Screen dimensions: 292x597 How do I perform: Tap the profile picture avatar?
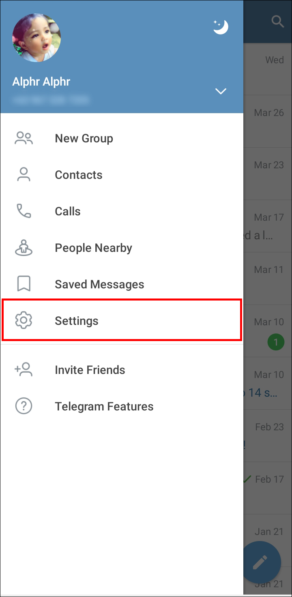point(36,38)
